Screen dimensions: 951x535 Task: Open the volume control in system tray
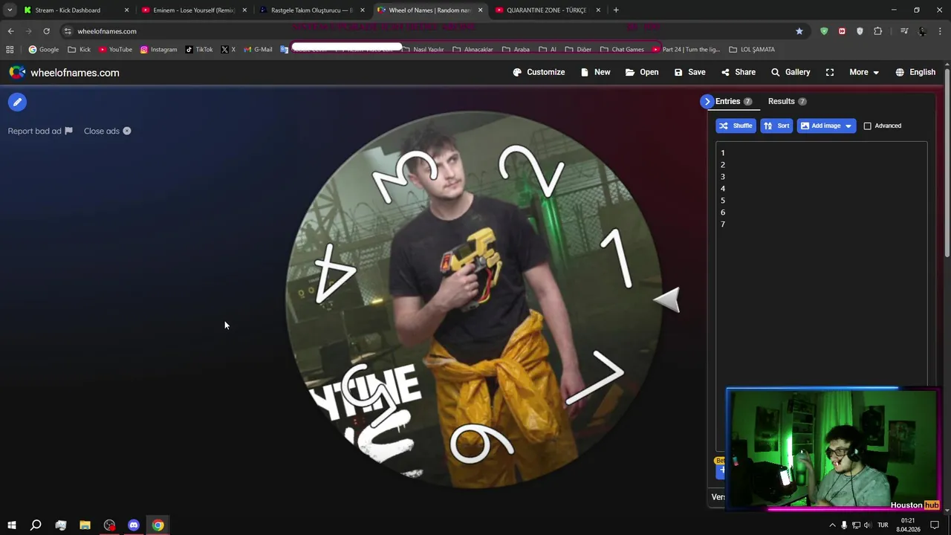(x=867, y=525)
